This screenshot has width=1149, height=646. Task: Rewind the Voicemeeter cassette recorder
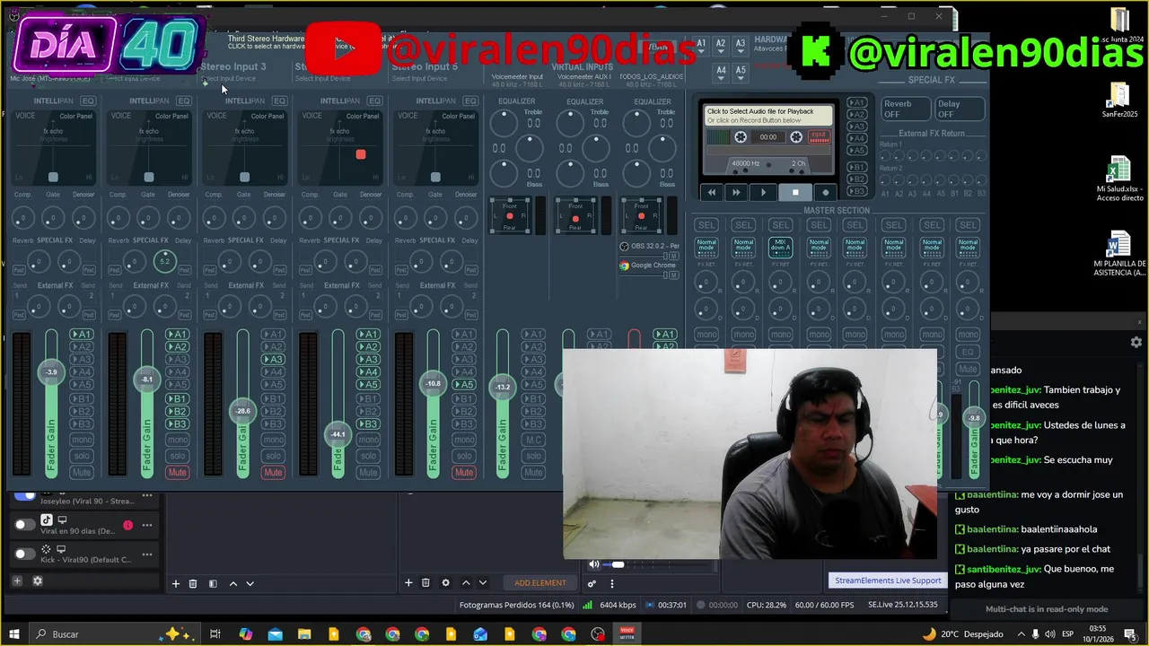click(712, 192)
